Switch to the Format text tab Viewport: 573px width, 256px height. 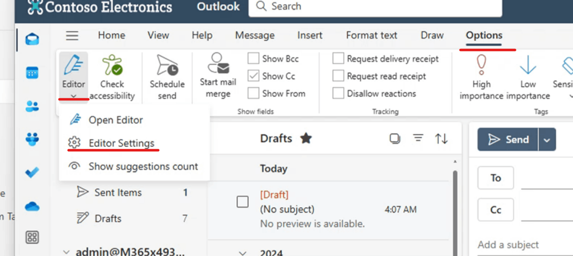coord(372,35)
